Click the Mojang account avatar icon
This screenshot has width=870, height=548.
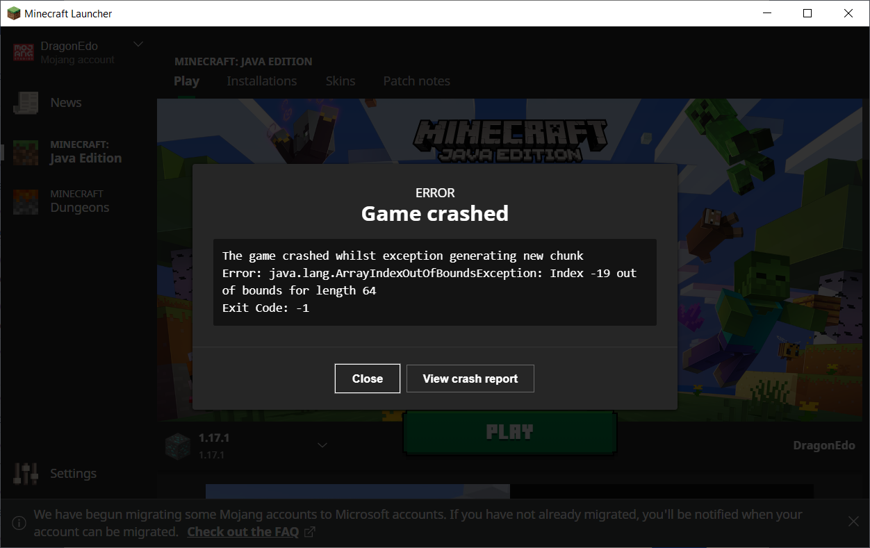pyautogui.click(x=24, y=52)
